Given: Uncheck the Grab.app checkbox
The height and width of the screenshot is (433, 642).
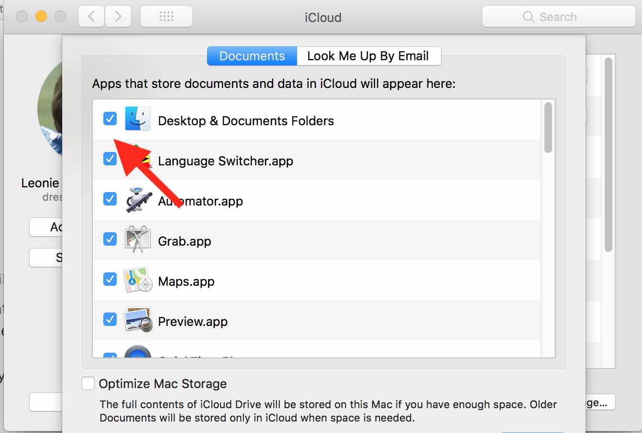Looking at the screenshot, I should coord(110,238).
